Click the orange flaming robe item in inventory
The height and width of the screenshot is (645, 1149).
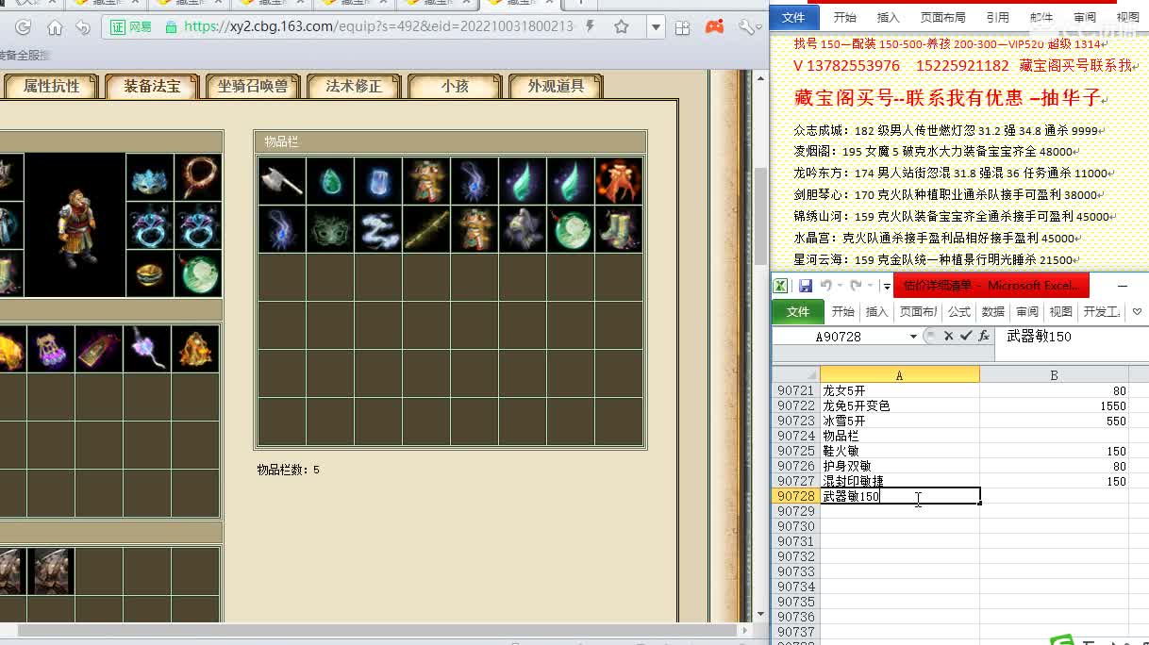pyautogui.click(x=619, y=181)
